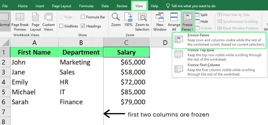
Task: Select the $85,000 salary cell
Action: pyautogui.click(x=126, y=92)
